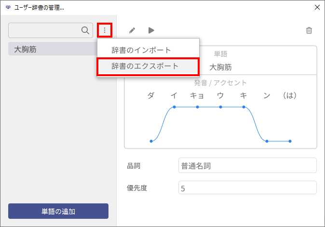Click the pencil edit word icon

click(x=132, y=30)
